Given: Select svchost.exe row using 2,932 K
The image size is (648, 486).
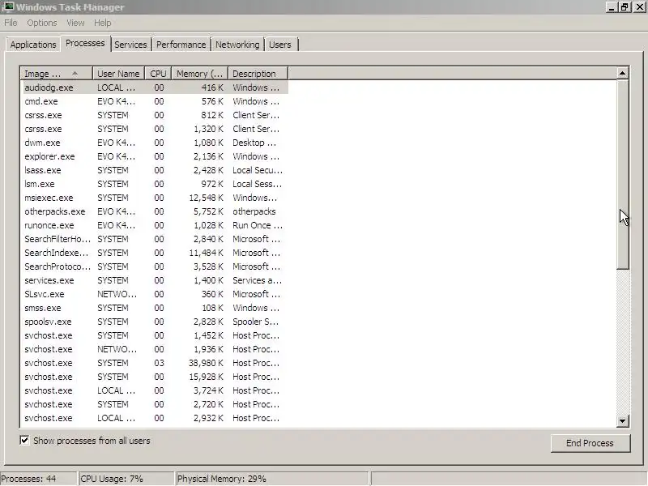Looking at the screenshot, I should pyautogui.click(x=154, y=418).
